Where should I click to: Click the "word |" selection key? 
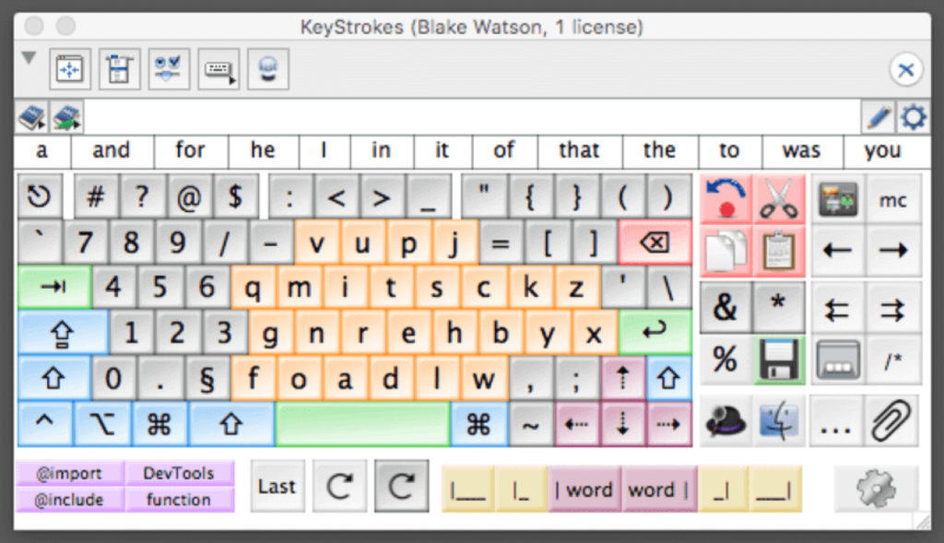pyautogui.click(x=658, y=490)
